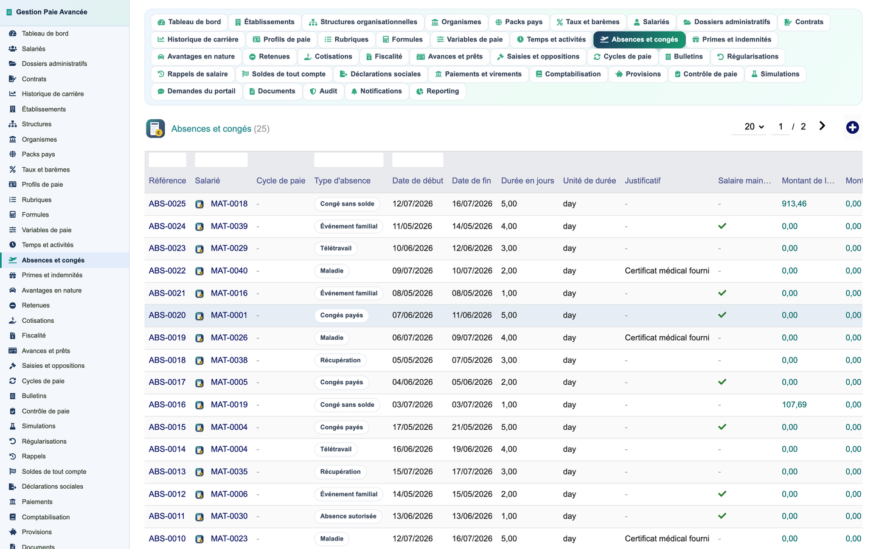879x549 pixels.
Task: Click salary-maintained checkmark in ABS-0011 row
Action: (x=722, y=516)
